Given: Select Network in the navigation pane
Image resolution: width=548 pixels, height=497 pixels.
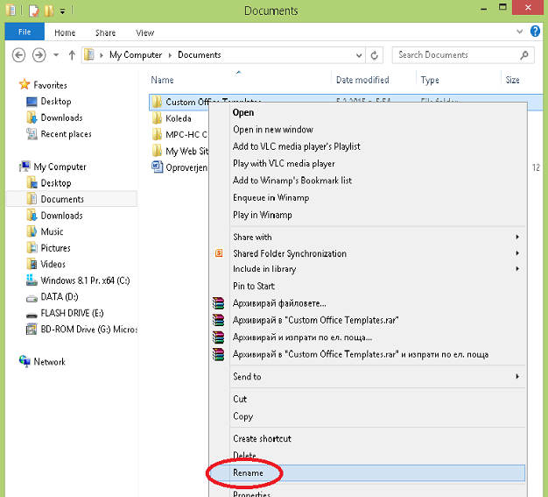Looking at the screenshot, I should click(49, 362).
